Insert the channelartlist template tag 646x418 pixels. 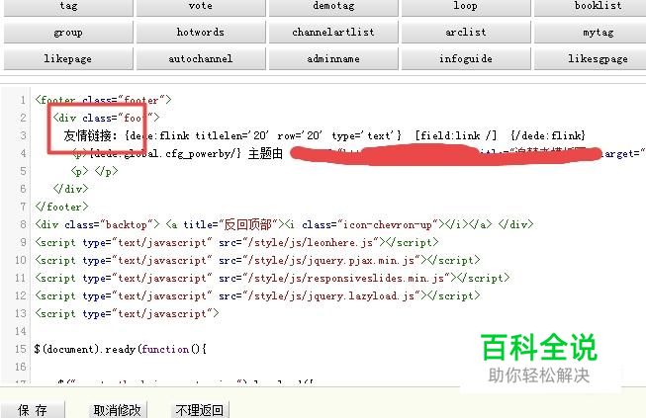point(333,32)
